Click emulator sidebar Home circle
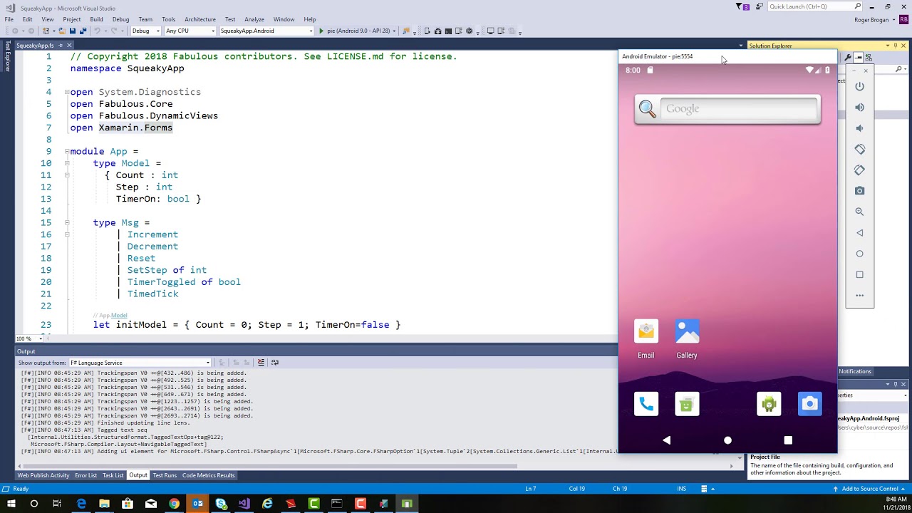This screenshot has width=912, height=513. 859,254
